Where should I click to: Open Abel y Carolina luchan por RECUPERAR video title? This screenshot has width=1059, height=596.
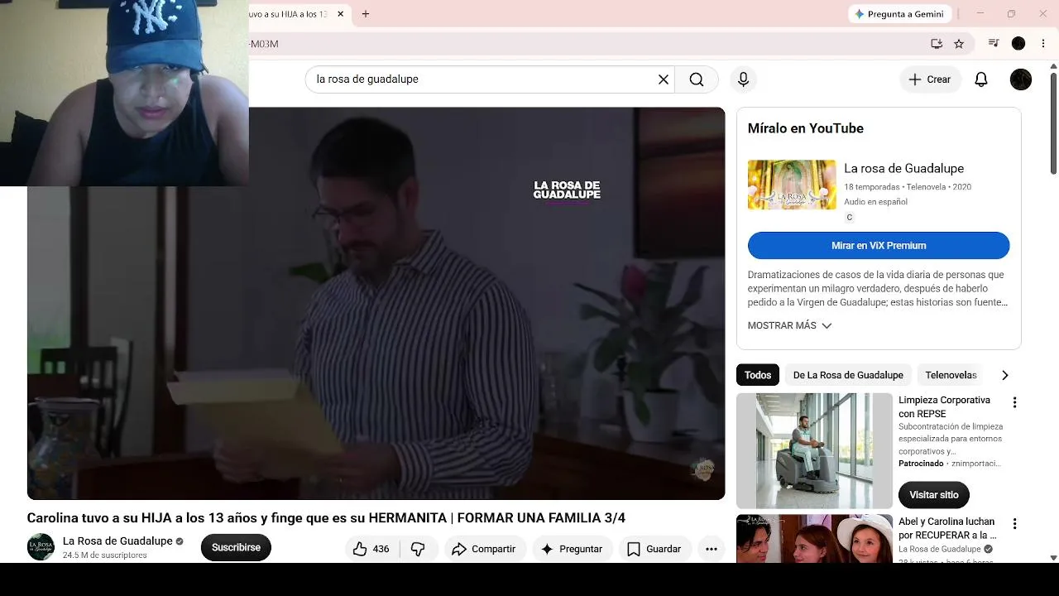coord(946,528)
